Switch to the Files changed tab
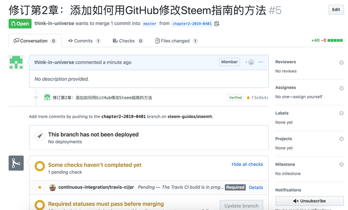 [176, 41]
